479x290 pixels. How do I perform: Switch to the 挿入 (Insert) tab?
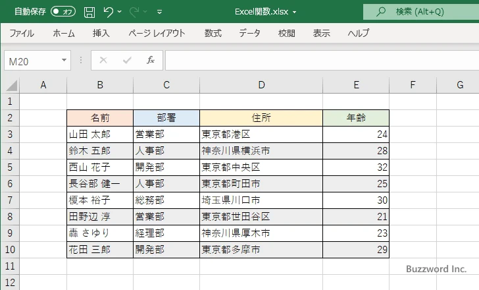[101, 33]
